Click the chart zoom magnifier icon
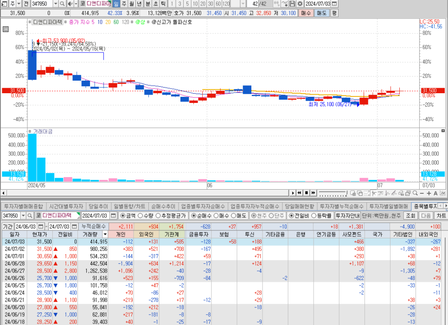 pyautogui.click(x=415, y=193)
